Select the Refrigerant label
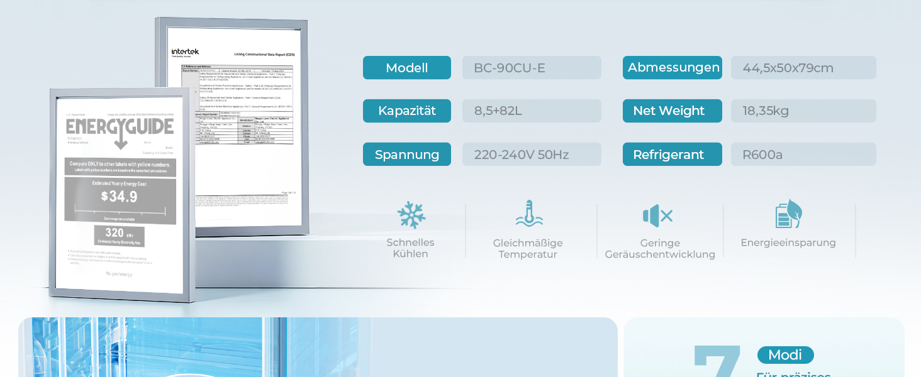This screenshot has height=377, width=921. (x=673, y=155)
